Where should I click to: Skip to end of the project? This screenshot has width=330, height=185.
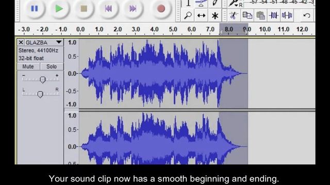[x=133, y=9]
